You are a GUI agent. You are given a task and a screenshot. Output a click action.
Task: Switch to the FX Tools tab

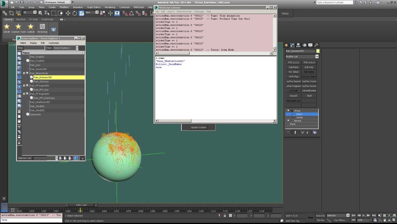coord(33,20)
